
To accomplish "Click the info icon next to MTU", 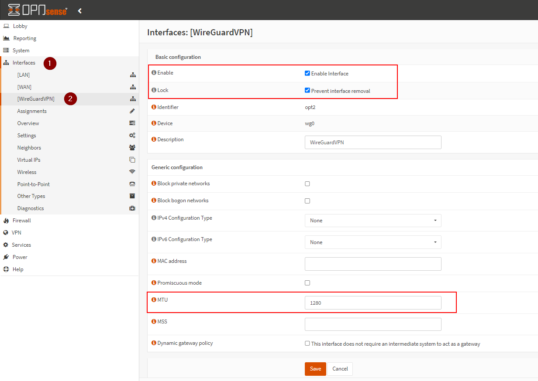I will pos(154,300).
